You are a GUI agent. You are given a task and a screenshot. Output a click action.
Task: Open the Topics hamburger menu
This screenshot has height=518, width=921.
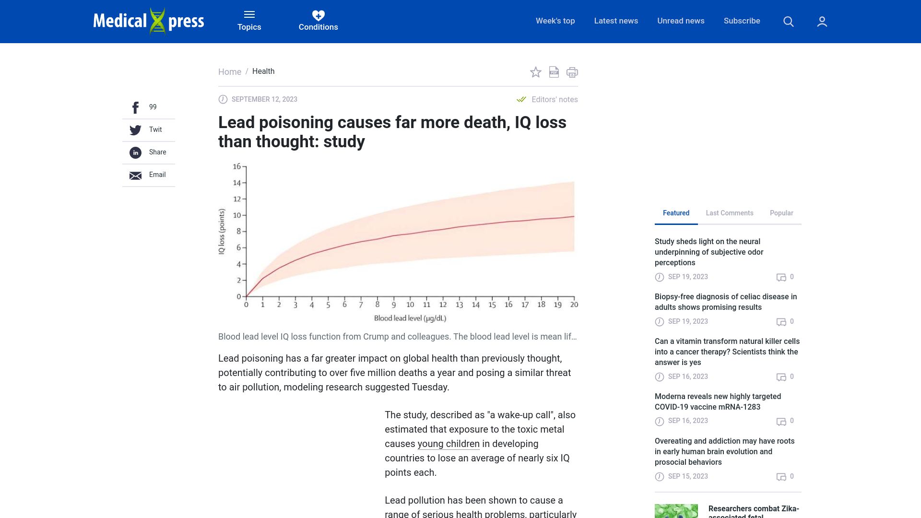click(249, 21)
